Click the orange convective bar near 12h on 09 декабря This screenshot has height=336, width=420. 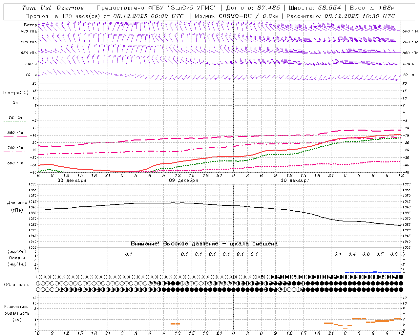(175, 324)
